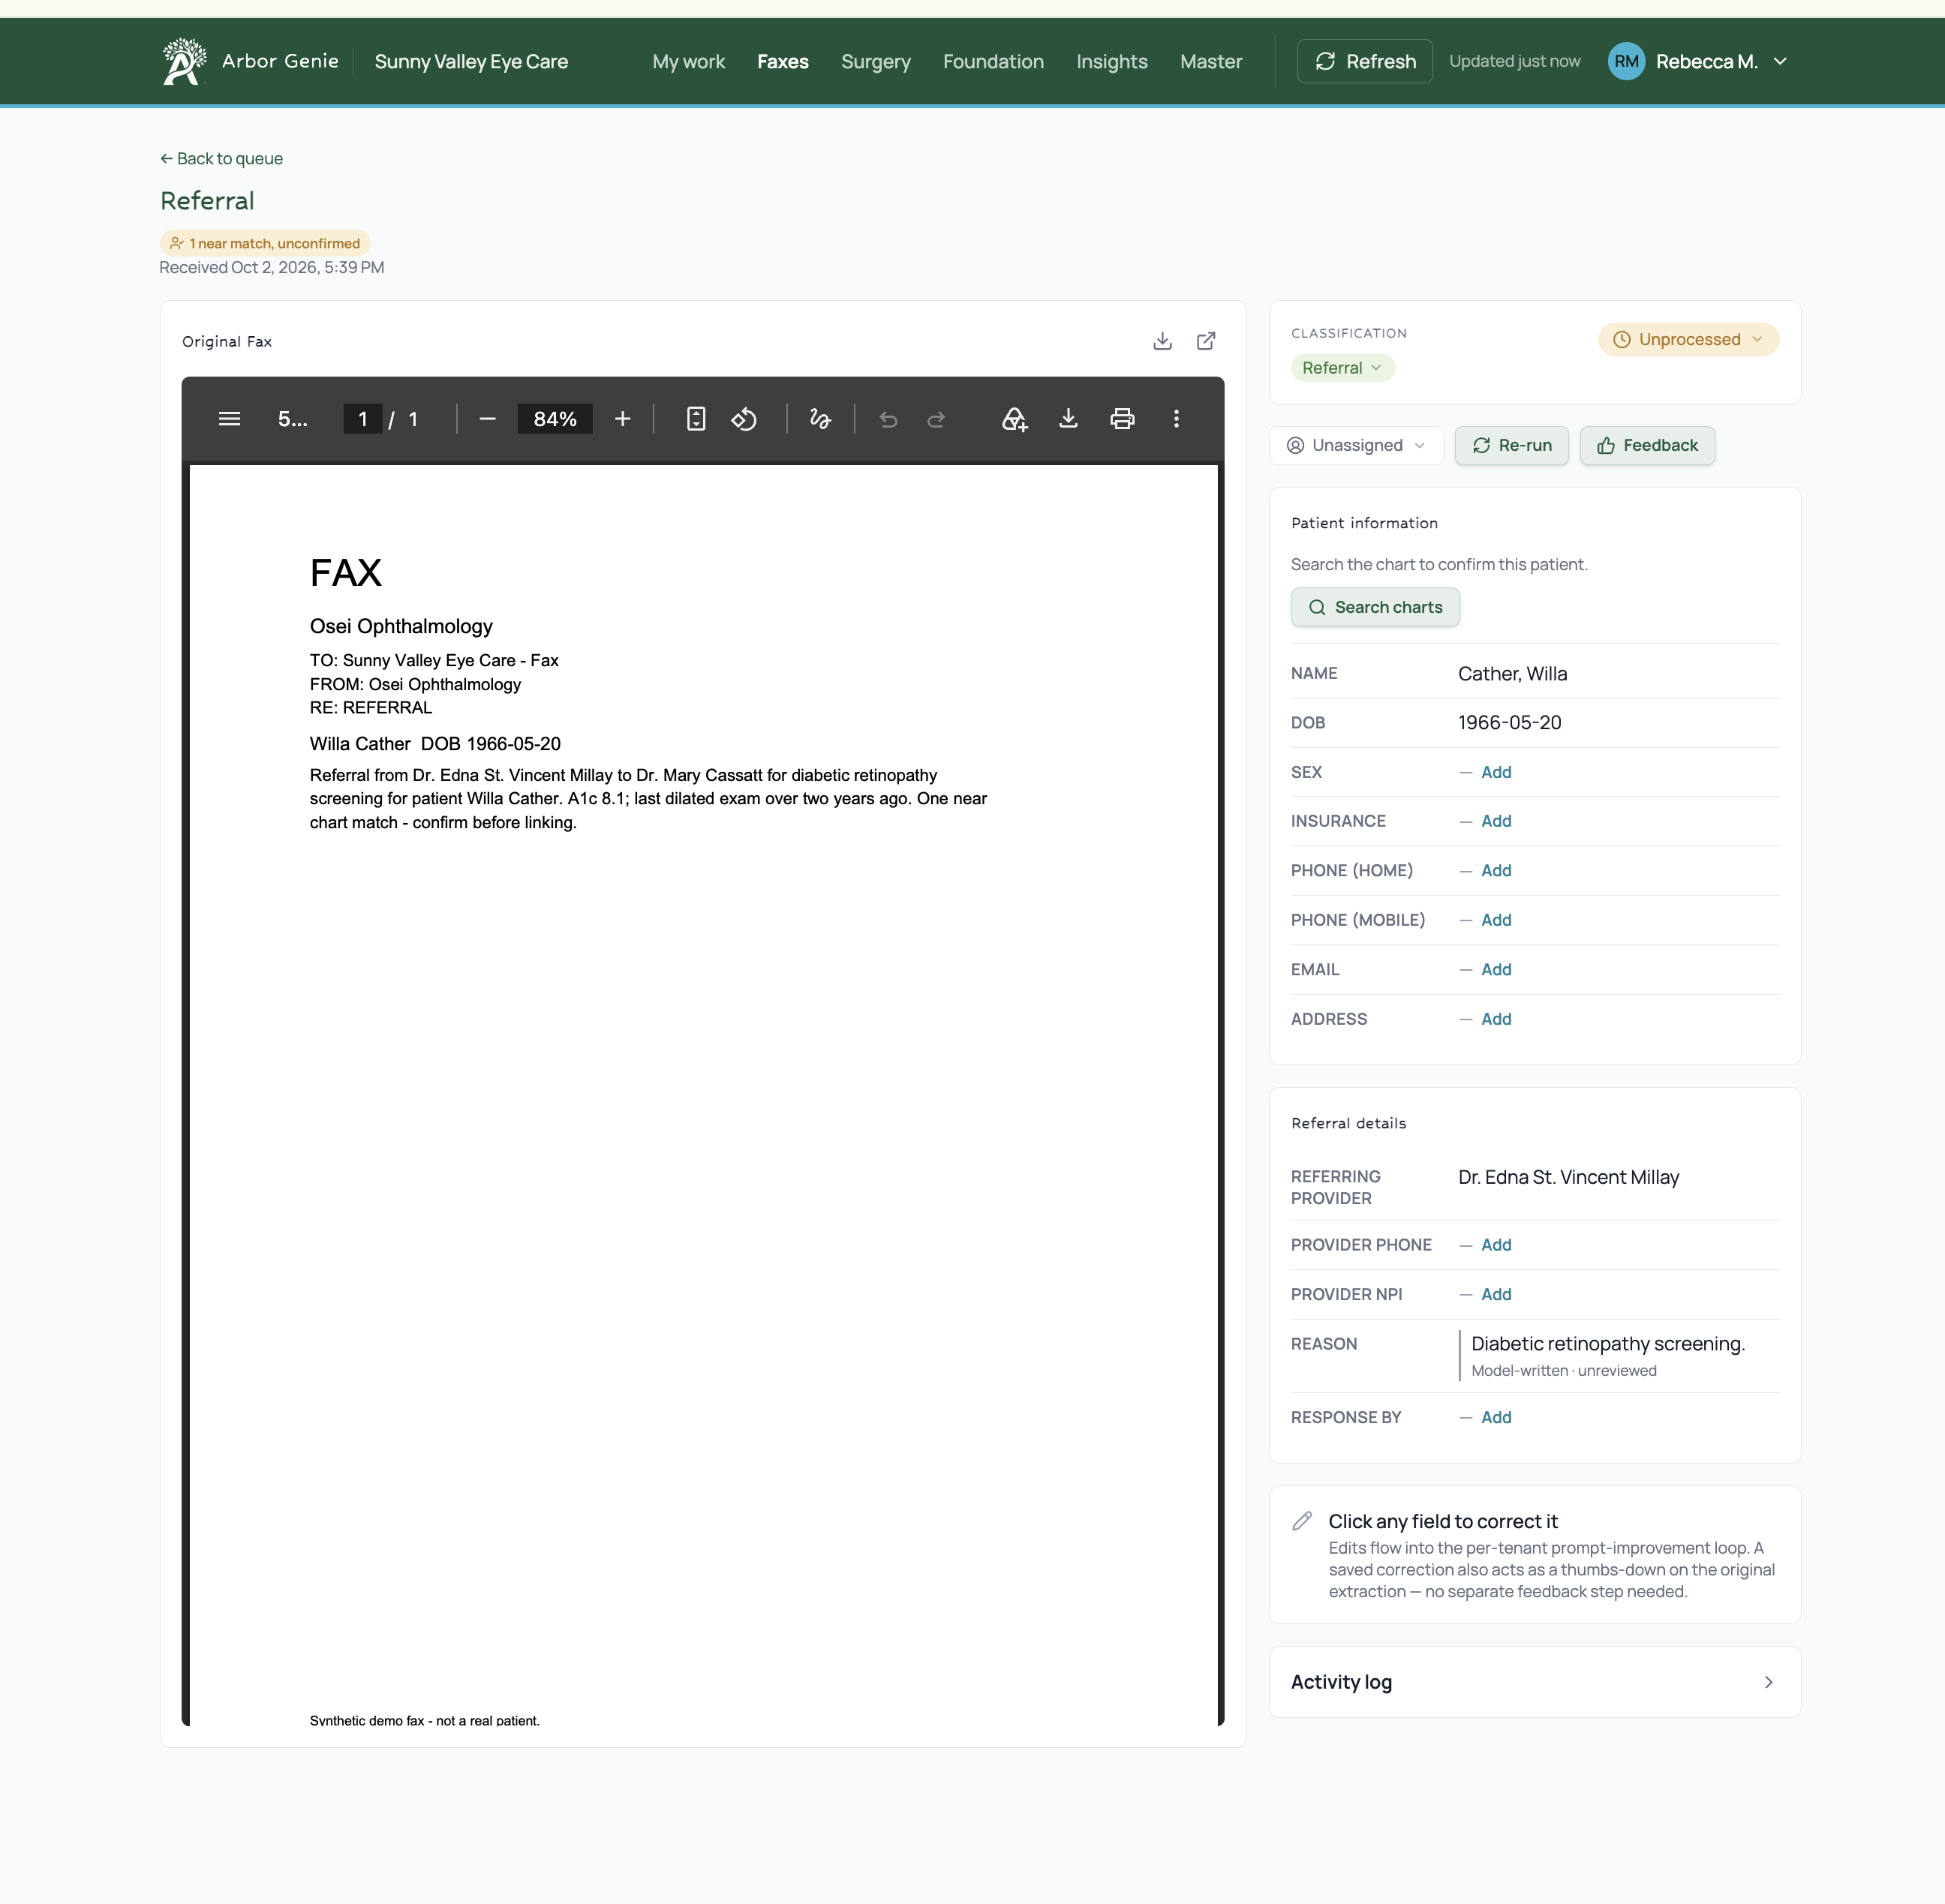Open the Unassigned assignee dropdown
The height and width of the screenshot is (1904, 1945).
(x=1356, y=445)
